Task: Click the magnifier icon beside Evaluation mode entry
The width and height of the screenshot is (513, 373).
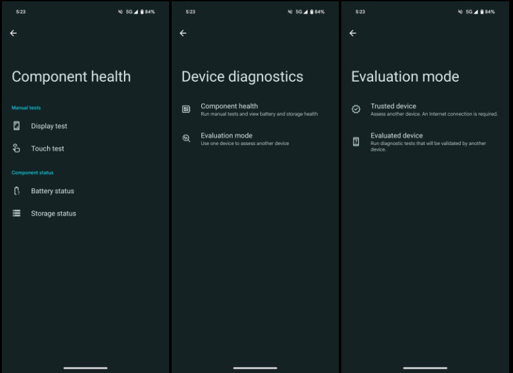Action: (186, 139)
